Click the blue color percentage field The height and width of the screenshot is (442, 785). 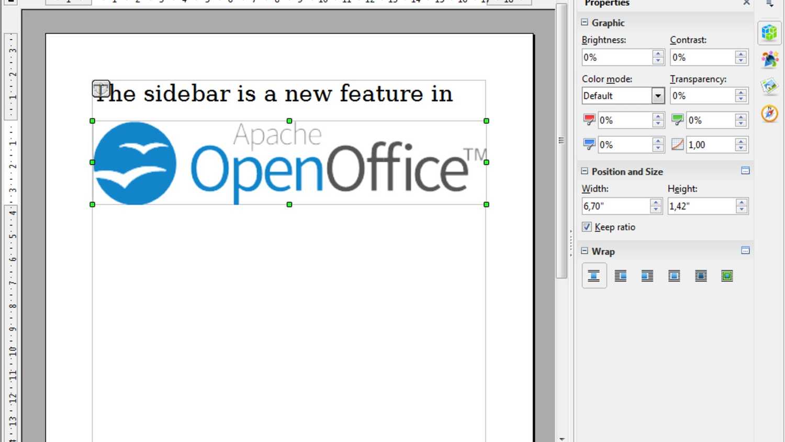click(625, 145)
